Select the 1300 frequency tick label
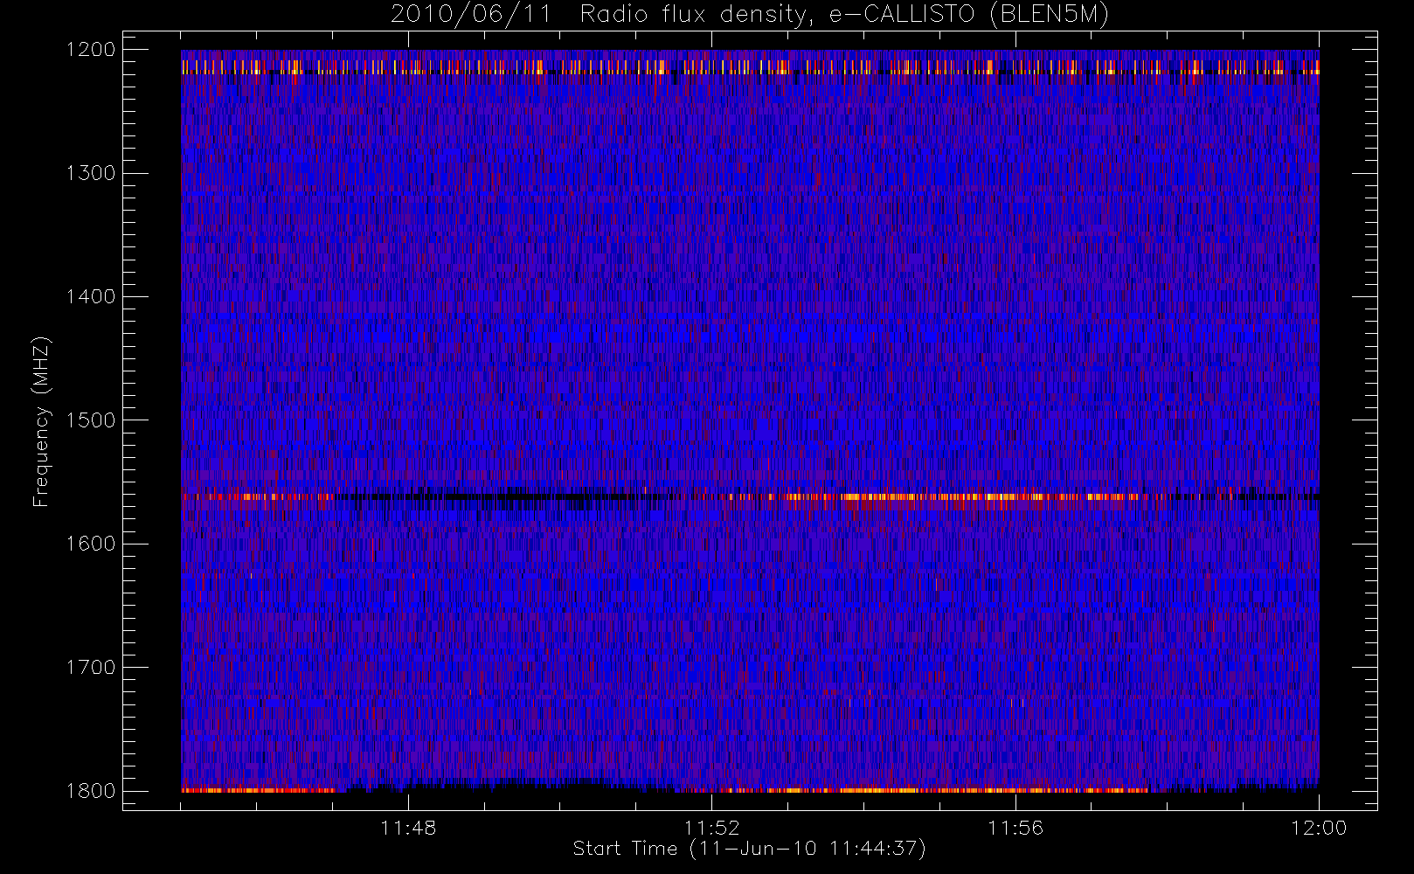The height and width of the screenshot is (874, 1414). [91, 173]
